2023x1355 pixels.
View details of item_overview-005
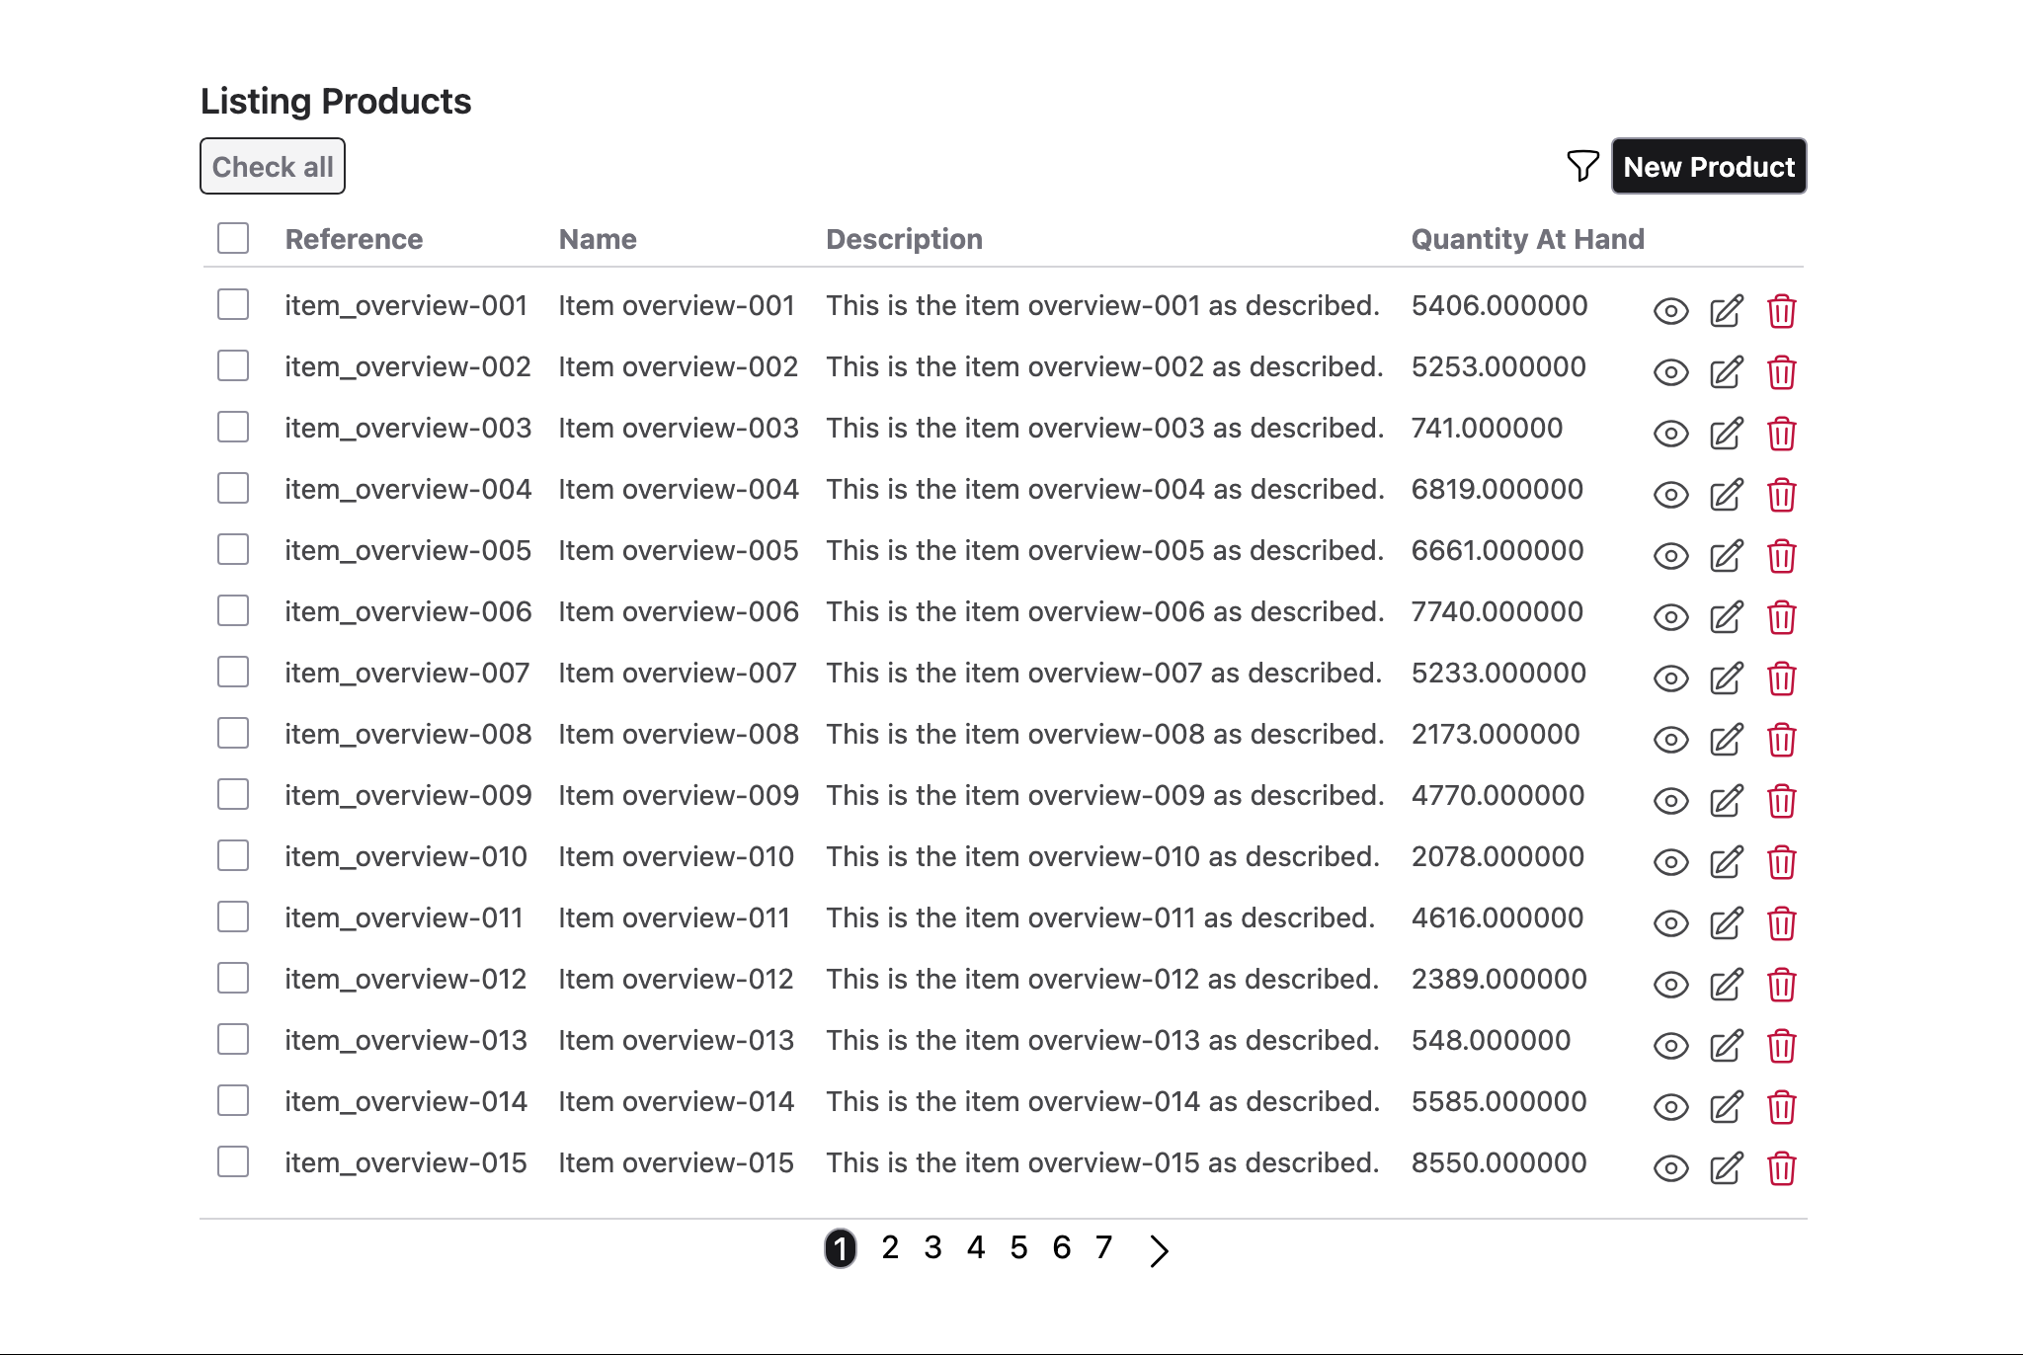click(x=1670, y=556)
